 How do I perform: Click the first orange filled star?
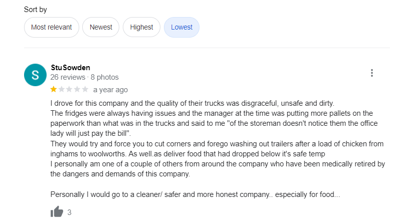54,90
